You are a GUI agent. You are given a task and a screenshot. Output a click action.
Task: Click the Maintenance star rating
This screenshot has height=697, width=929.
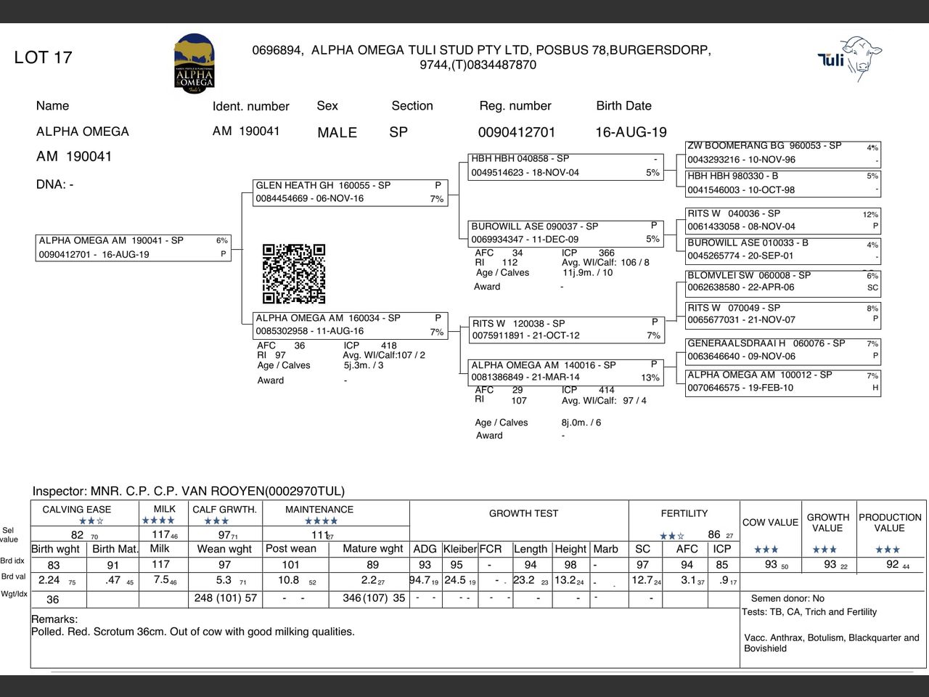320,521
